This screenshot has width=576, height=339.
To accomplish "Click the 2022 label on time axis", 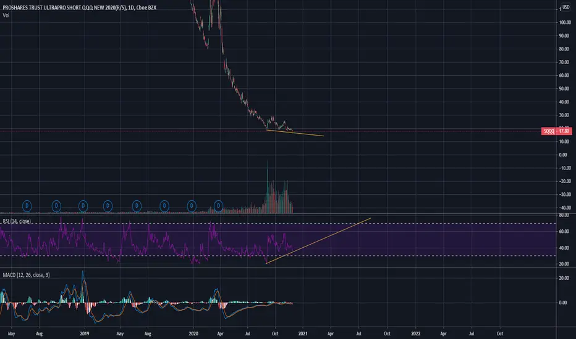I will pos(415,333).
